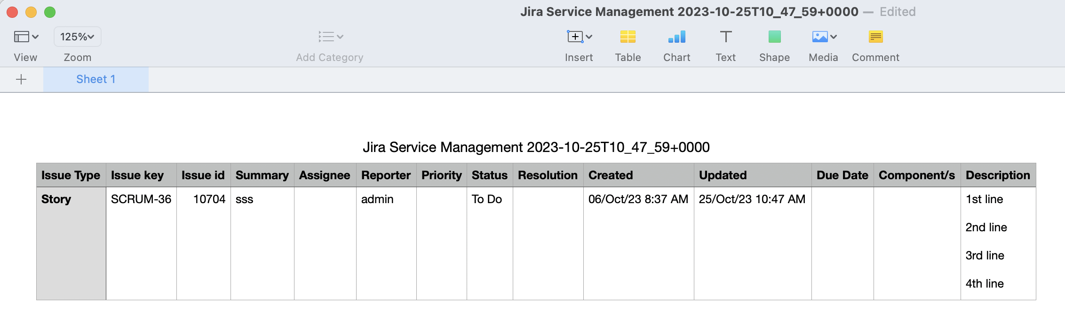Click the green full-screen window button
This screenshot has height=319, width=1065.
pyautogui.click(x=50, y=12)
